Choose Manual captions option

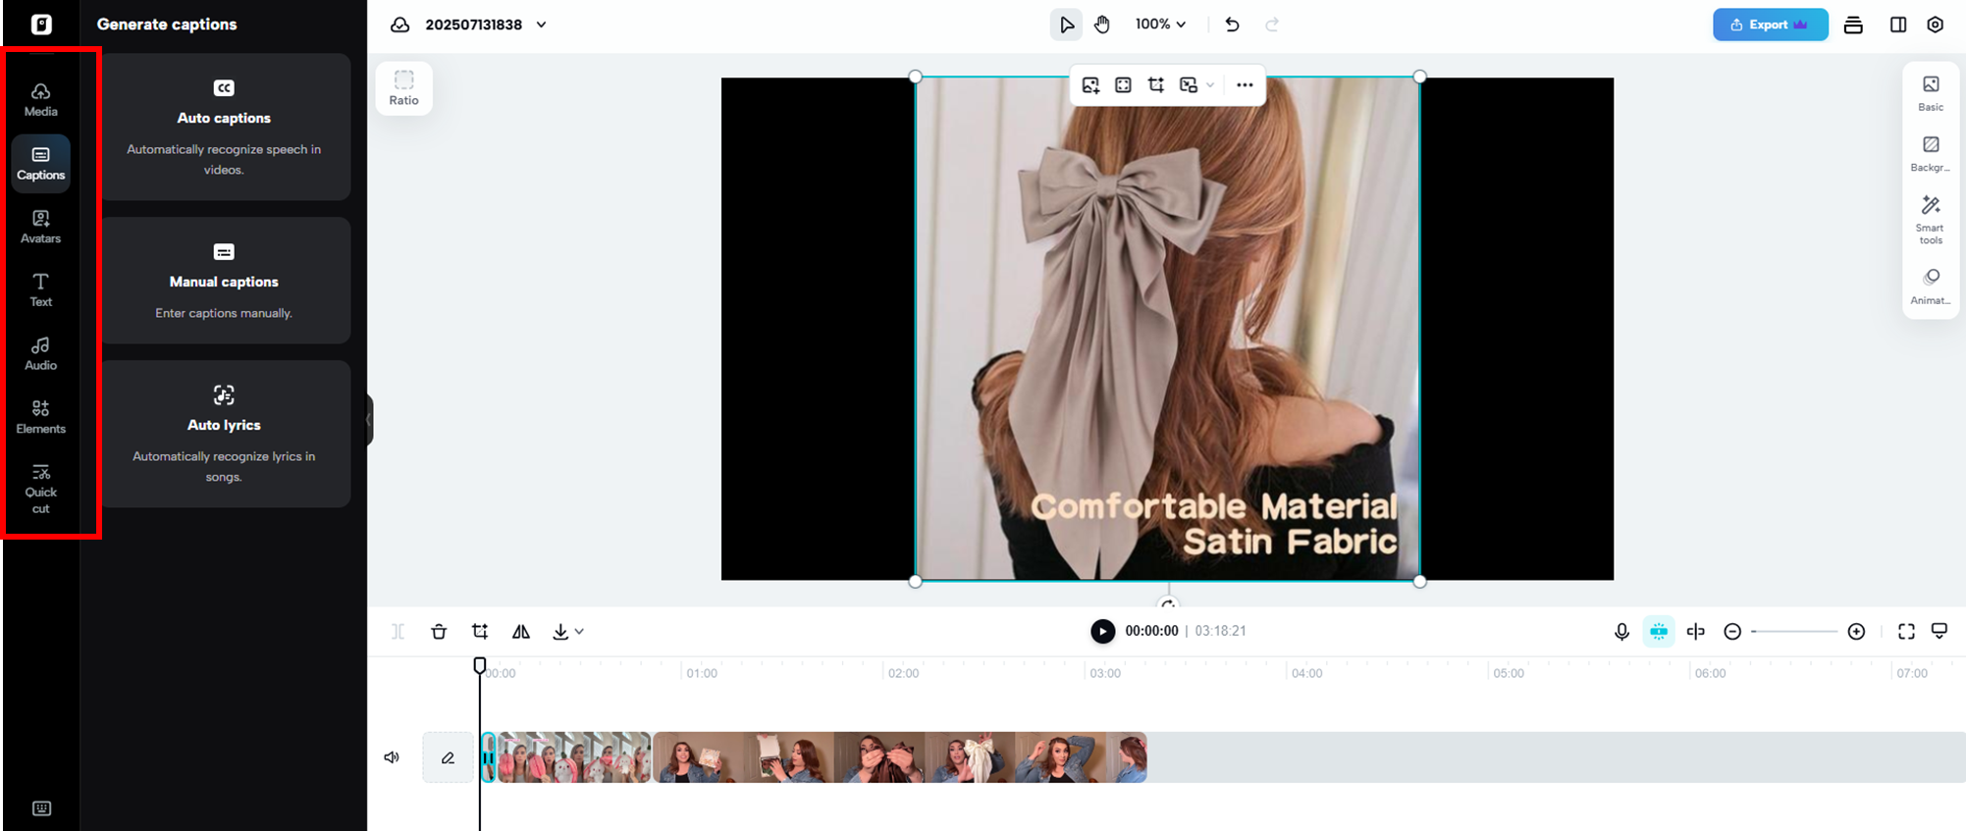point(225,281)
